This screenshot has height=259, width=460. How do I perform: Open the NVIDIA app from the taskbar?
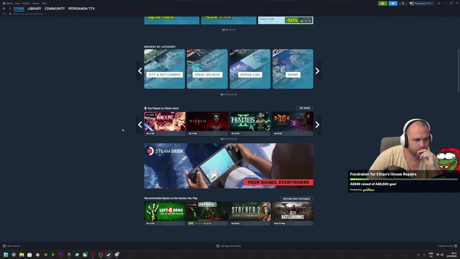click(x=45, y=255)
